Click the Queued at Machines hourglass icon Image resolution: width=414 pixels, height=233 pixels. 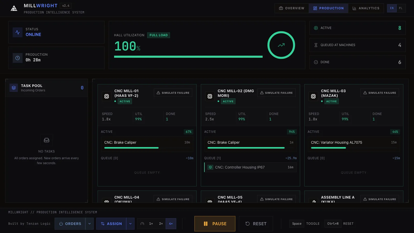pos(316,45)
